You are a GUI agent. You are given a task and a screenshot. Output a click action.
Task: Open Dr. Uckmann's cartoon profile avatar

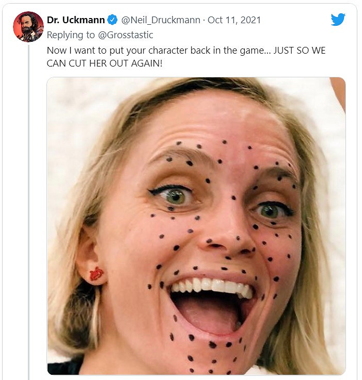28,27
